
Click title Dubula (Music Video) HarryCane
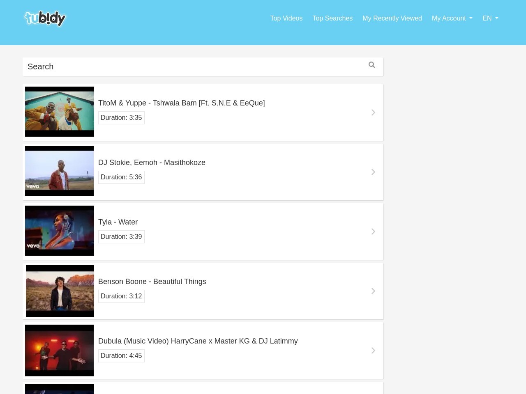click(x=198, y=341)
